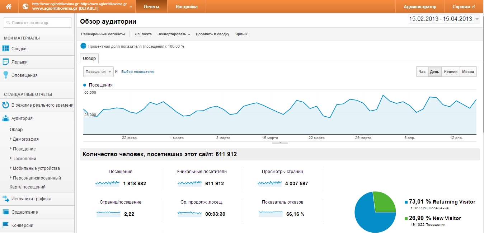Open the Сводки dashboards grid icon
Image resolution: width=484 pixels, height=233 pixels.
[6, 48]
